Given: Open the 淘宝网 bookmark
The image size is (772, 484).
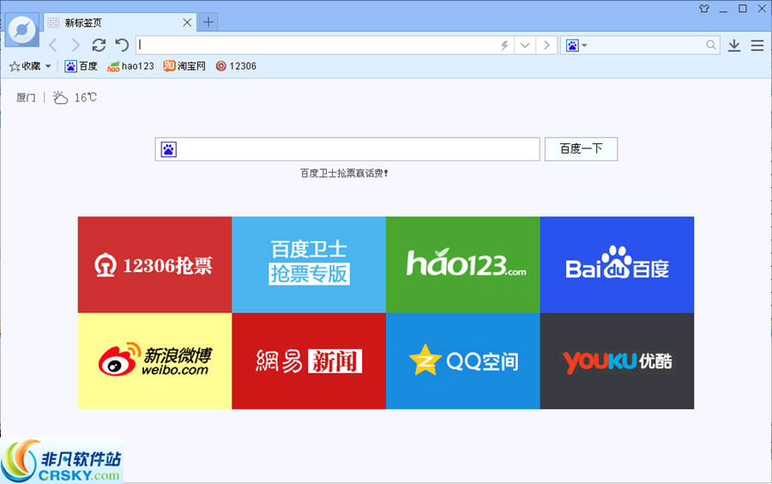Looking at the screenshot, I should [184, 66].
